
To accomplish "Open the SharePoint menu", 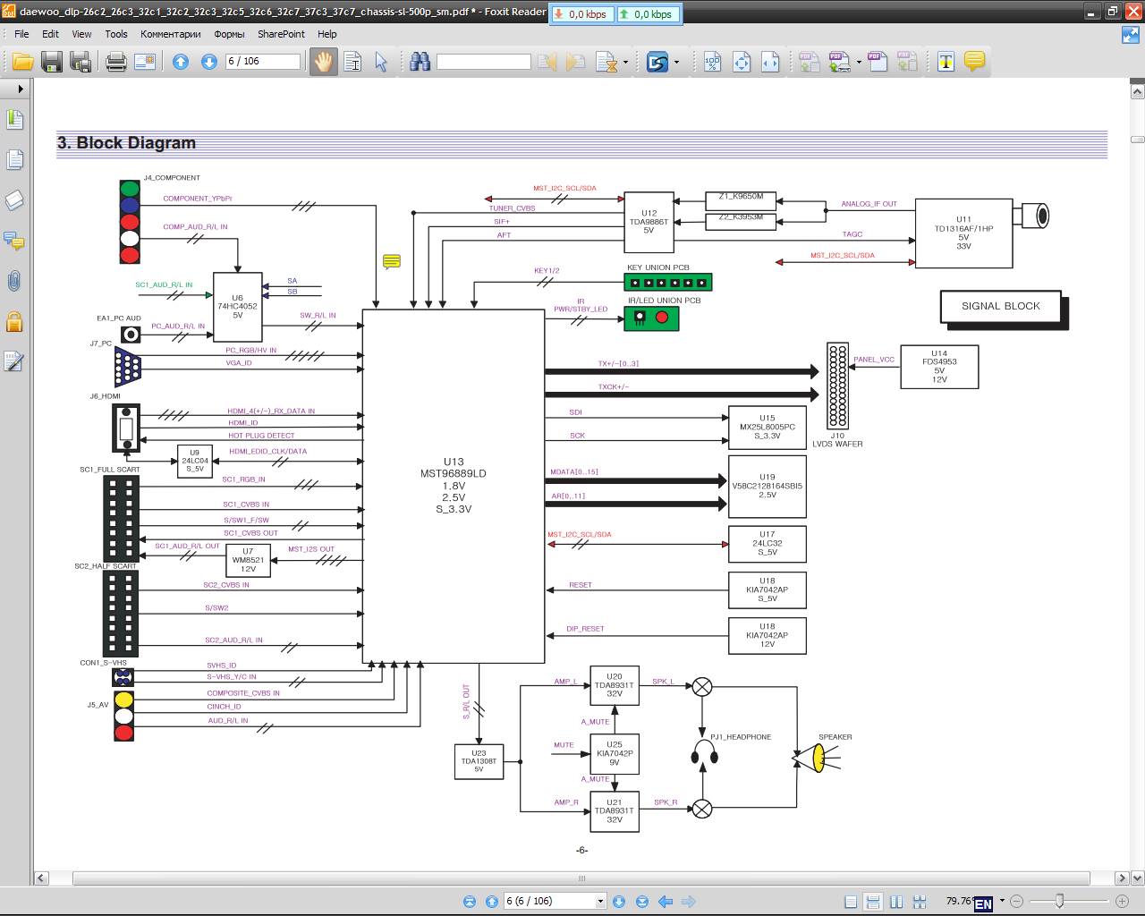I will coord(281,34).
